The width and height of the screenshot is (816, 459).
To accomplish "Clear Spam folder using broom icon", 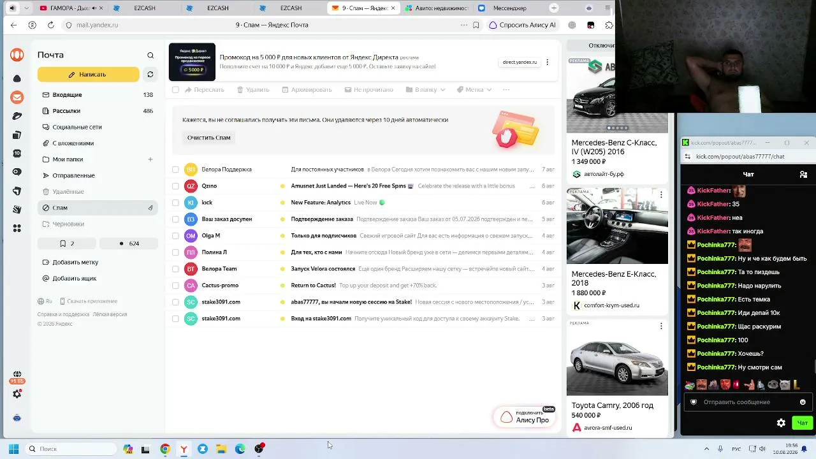I will [x=150, y=208].
